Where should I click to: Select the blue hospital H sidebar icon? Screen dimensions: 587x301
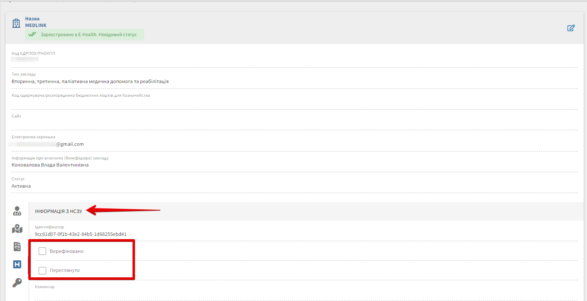(x=17, y=264)
